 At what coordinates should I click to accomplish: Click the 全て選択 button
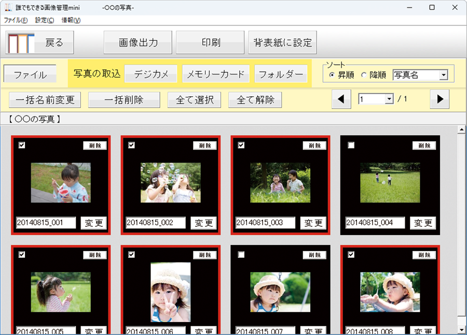click(195, 99)
